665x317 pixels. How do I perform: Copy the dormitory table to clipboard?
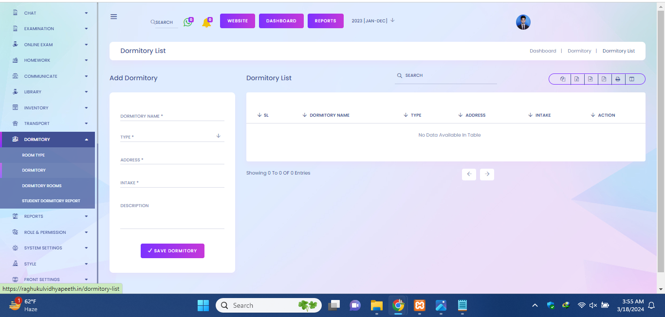[563, 79]
